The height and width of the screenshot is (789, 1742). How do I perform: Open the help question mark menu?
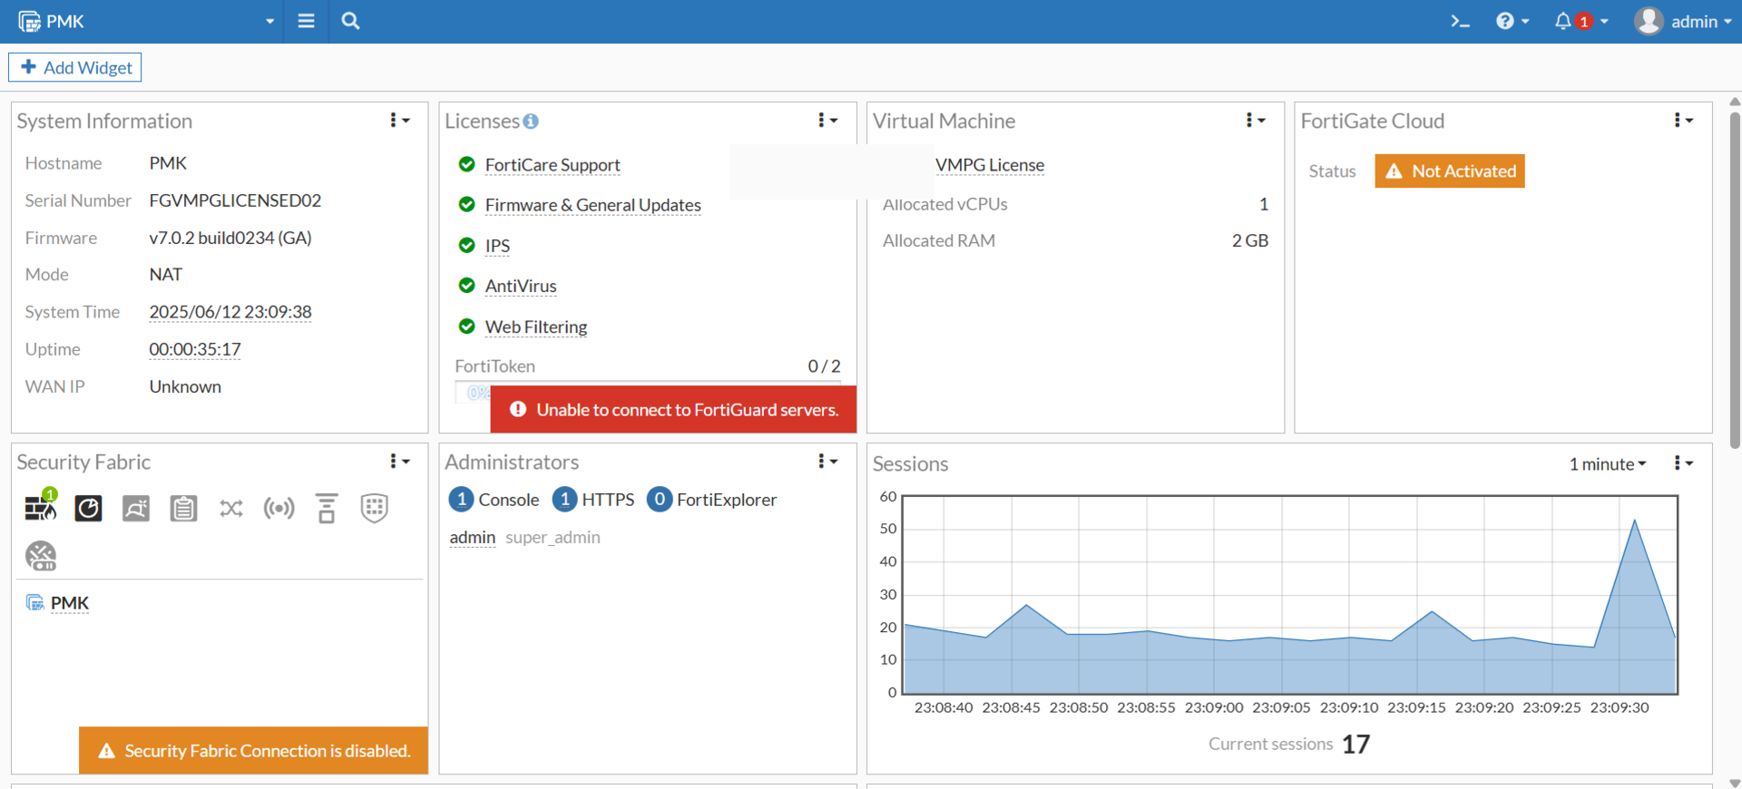click(1512, 22)
